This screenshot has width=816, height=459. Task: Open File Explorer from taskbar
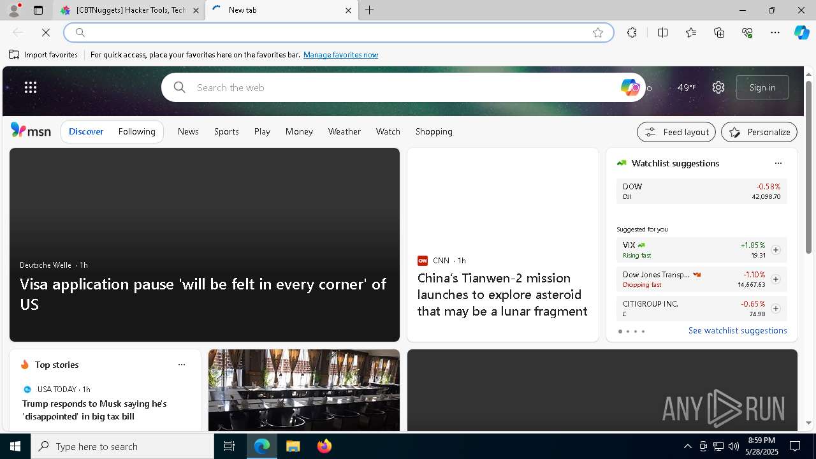(293, 446)
